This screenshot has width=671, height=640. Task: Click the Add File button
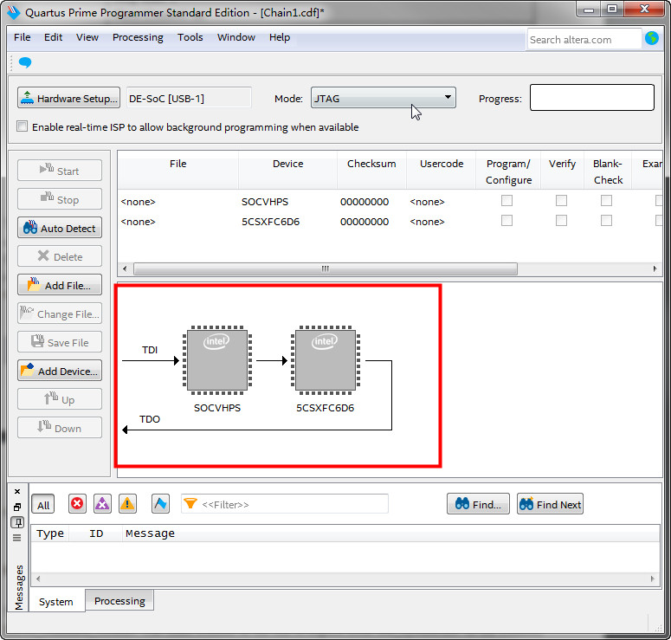(60, 285)
